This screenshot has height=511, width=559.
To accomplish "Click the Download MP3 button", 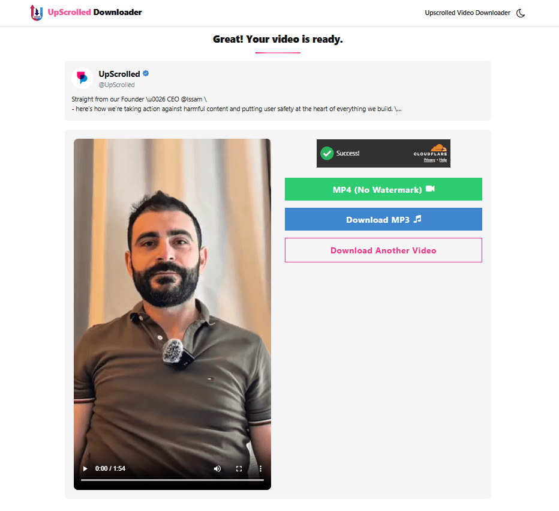I will click(383, 219).
